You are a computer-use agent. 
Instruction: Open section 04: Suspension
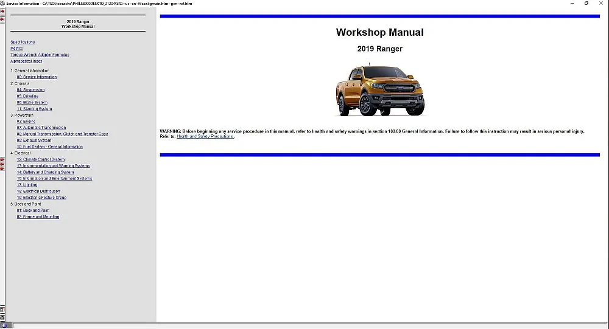click(30, 89)
